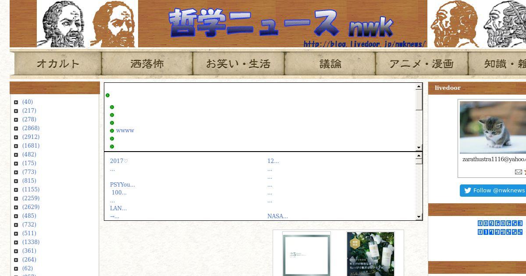Open the 12... article link

click(273, 161)
